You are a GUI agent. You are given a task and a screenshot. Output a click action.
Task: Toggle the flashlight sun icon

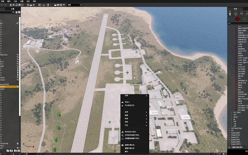coord(61,5)
